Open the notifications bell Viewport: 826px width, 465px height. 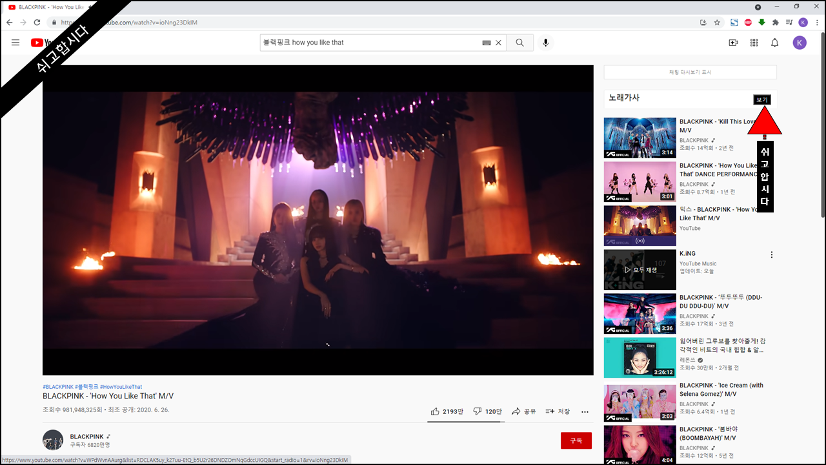point(775,43)
